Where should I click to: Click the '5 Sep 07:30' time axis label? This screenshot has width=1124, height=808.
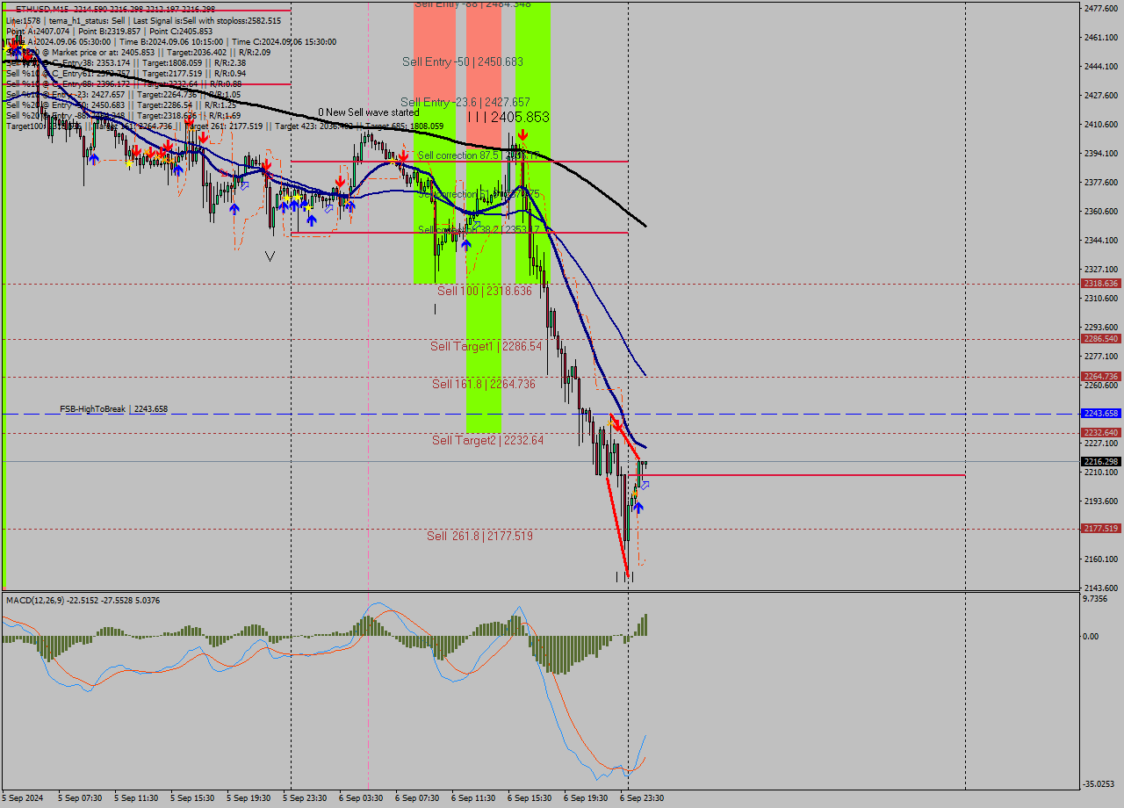(80, 798)
